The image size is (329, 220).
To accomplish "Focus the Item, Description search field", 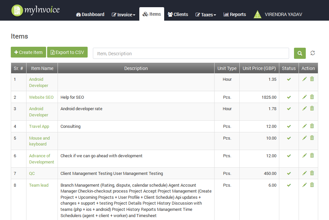I will click(x=191, y=54).
